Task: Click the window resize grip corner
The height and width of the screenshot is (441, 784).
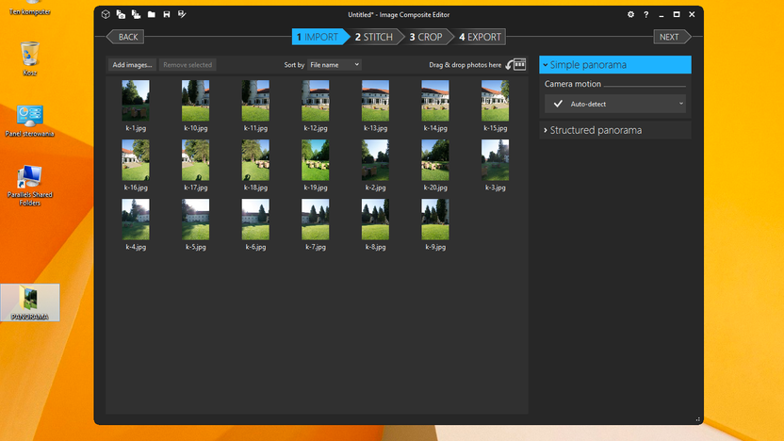Action: 698,419
